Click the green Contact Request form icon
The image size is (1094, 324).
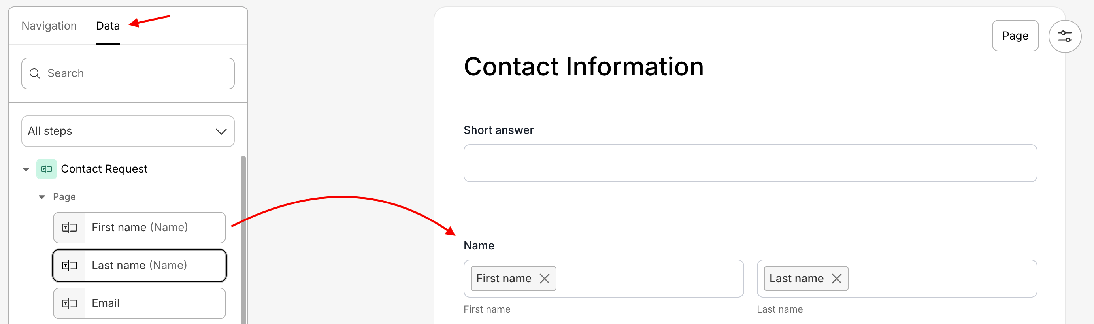[x=46, y=169]
